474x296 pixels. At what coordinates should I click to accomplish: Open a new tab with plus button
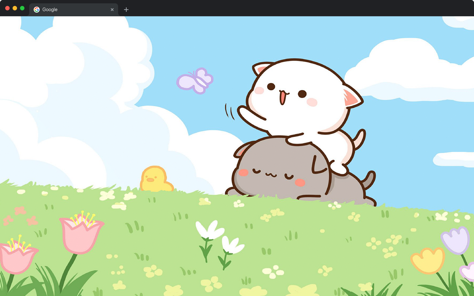[126, 10]
